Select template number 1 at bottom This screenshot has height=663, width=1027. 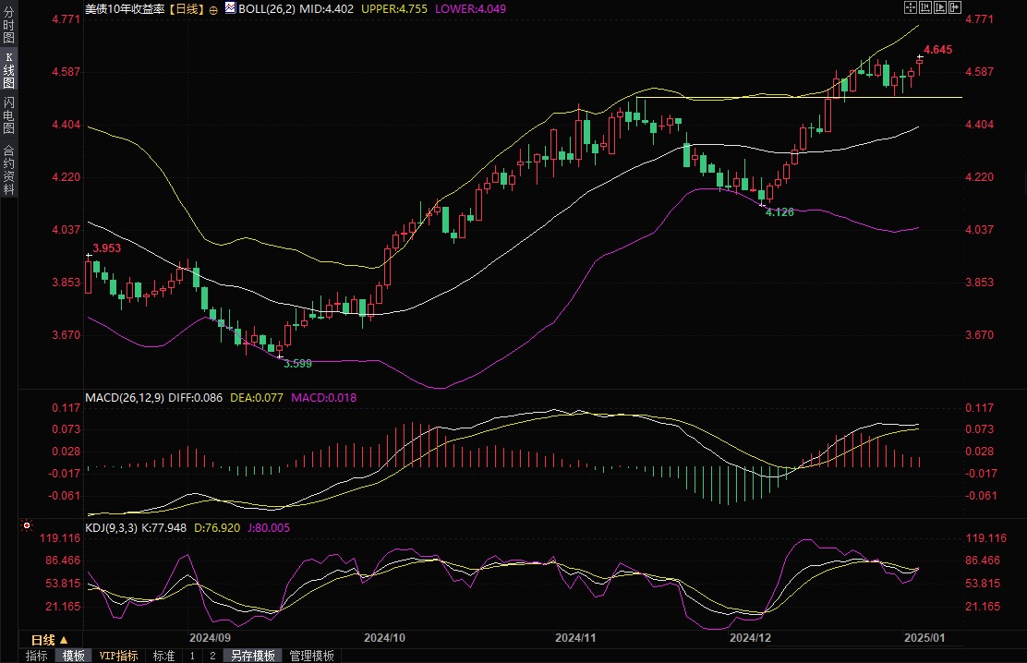pos(192,656)
